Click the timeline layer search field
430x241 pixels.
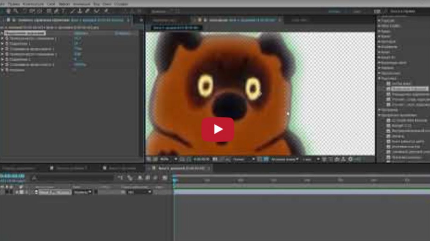click(72, 178)
